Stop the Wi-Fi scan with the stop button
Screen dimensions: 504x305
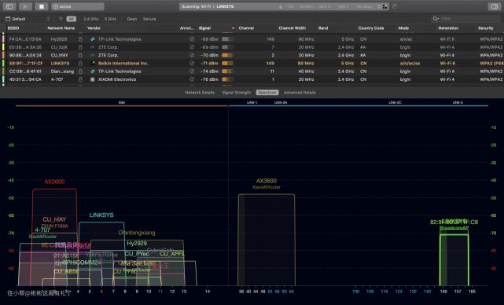(x=42, y=6)
